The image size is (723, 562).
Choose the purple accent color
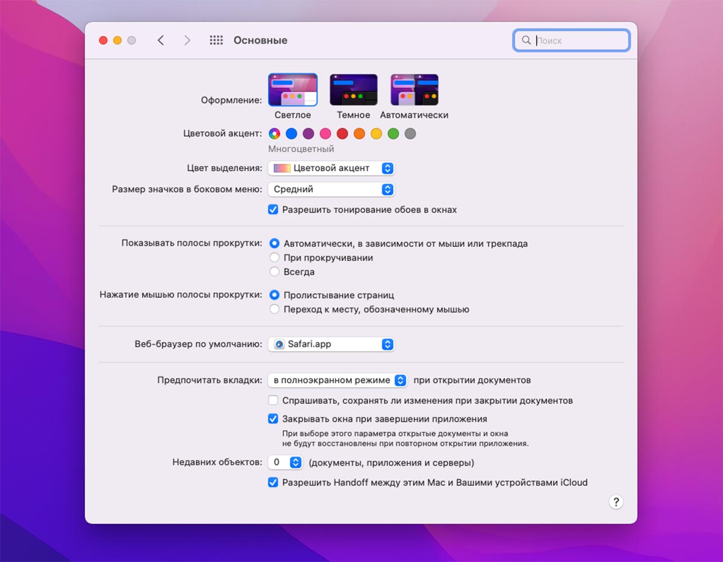point(308,134)
